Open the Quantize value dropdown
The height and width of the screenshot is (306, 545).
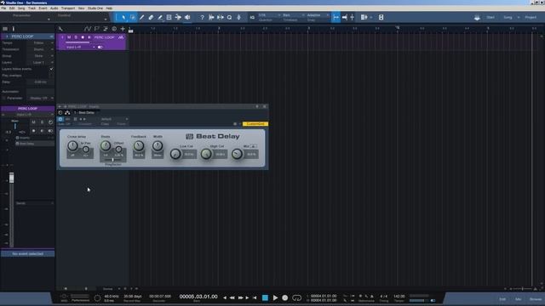pos(269,15)
